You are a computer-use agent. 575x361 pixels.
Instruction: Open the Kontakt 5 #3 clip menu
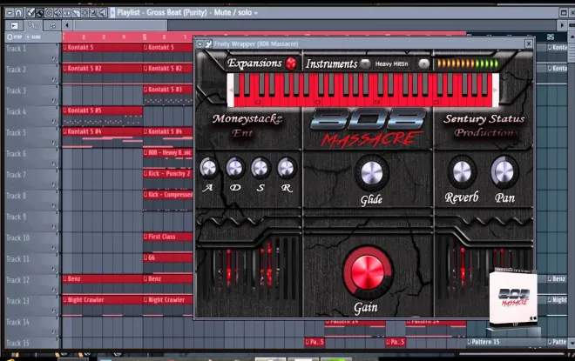click(x=146, y=90)
